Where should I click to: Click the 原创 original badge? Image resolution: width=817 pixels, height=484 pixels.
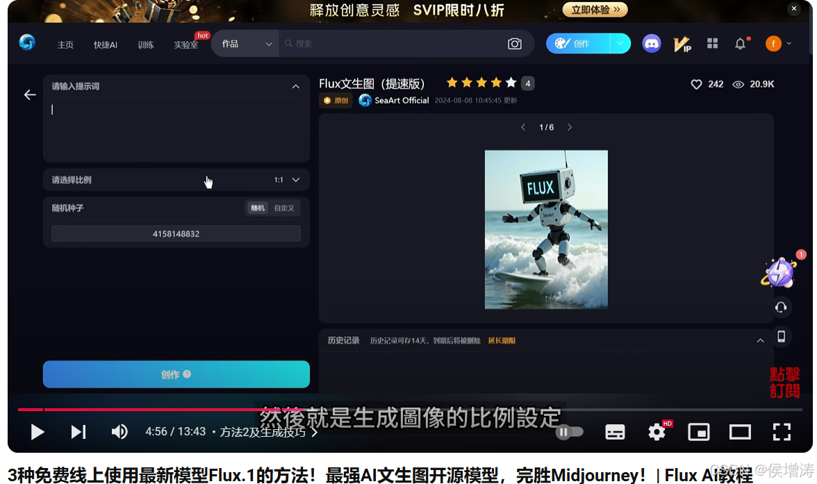336,101
